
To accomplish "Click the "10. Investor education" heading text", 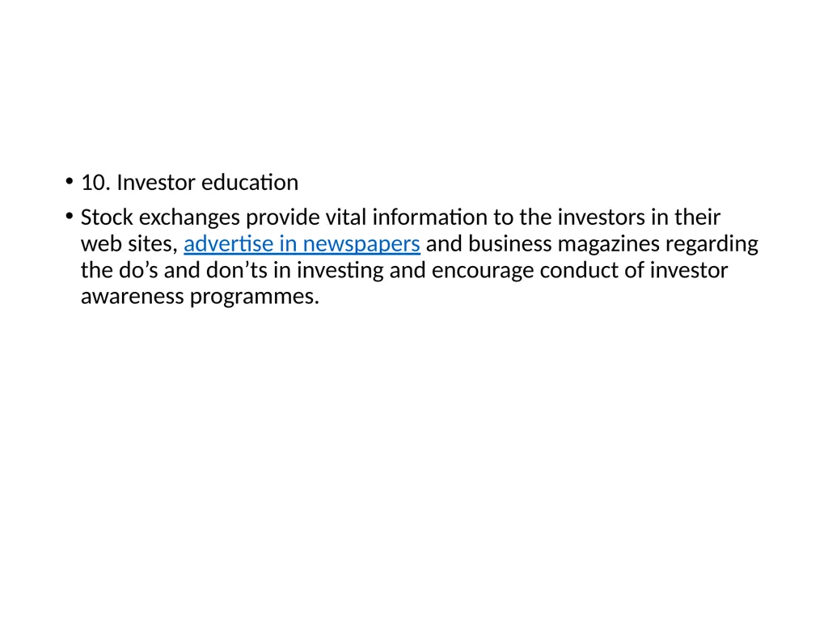I will pyautogui.click(x=189, y=183).
